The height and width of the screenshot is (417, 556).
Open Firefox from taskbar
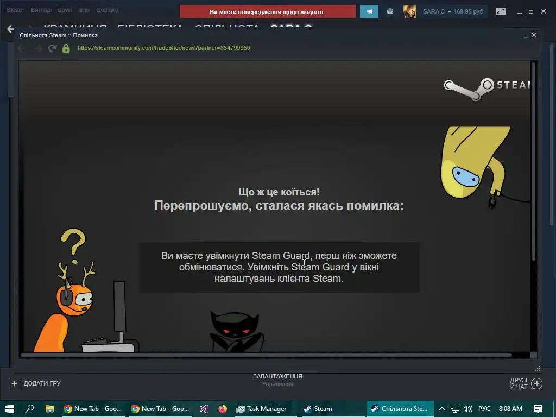[x=223, y=409]
